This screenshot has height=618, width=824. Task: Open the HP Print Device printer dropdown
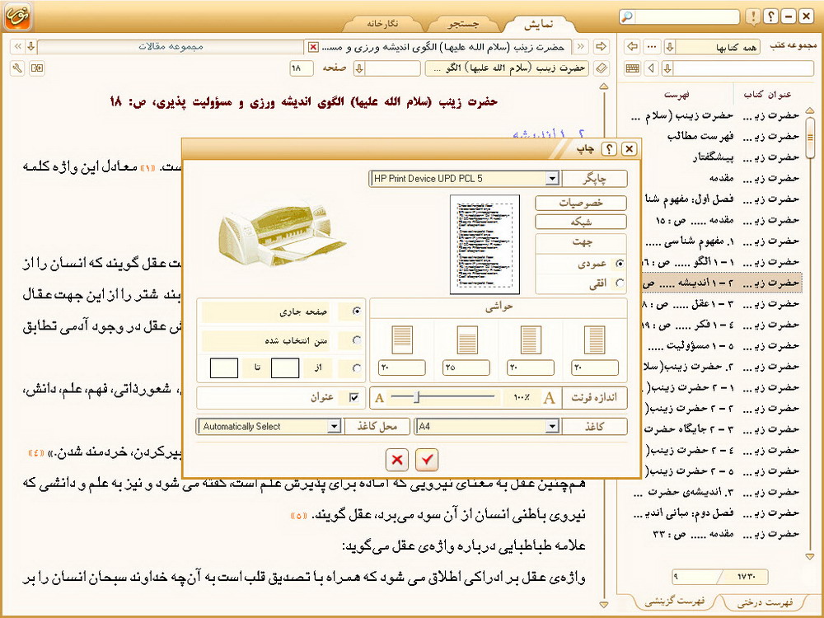[551, 178]
